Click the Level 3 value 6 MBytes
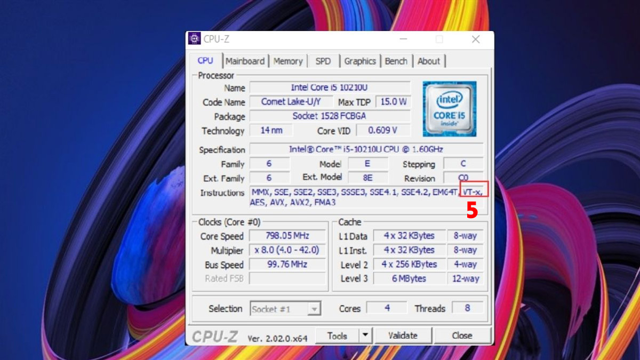This screenshot has width=640, height=360. [409, 278]
